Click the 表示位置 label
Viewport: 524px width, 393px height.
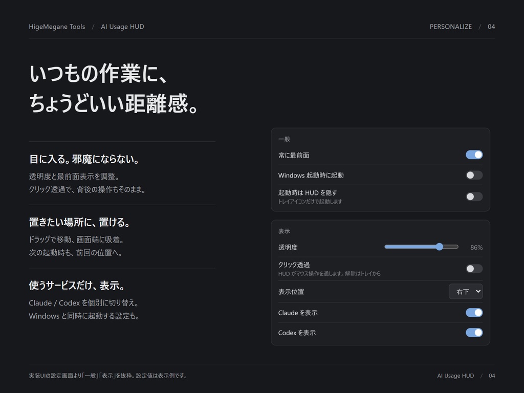[291, 292]
